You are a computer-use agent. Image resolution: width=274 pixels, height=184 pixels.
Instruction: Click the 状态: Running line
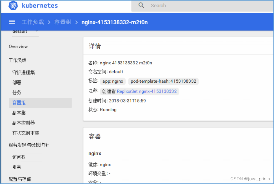pyautogui.click(x=103, y=110)
